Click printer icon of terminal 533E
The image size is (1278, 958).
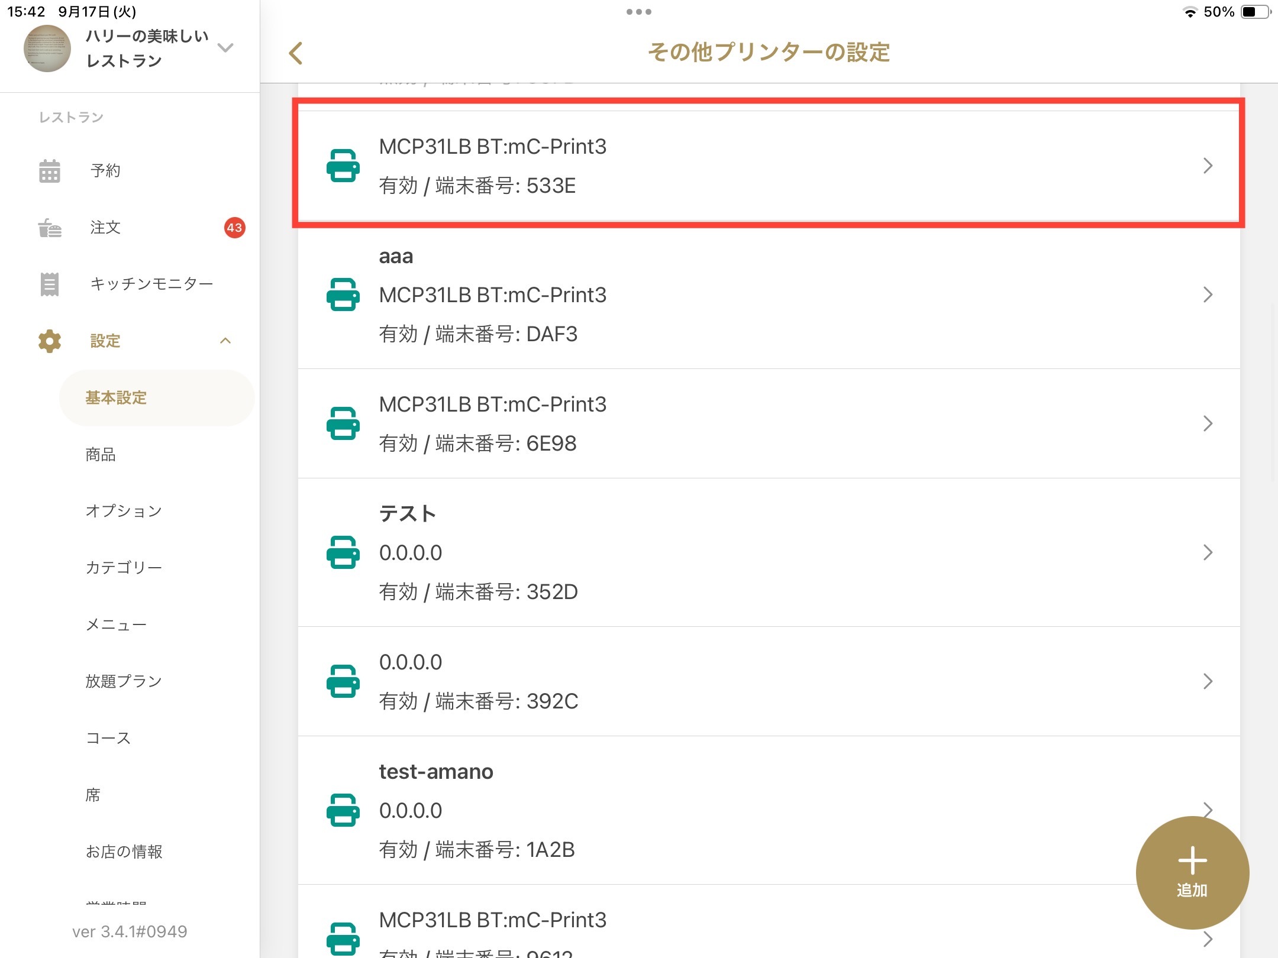click(x=343, y=166)
